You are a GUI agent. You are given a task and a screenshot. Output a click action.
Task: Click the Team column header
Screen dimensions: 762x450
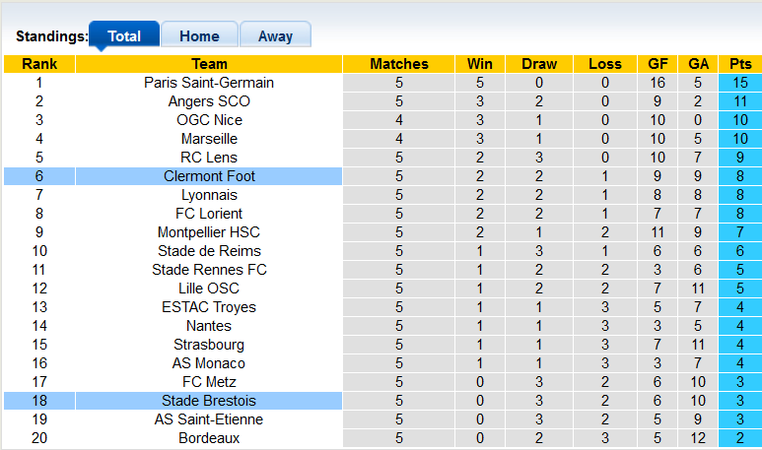pyautogui.click(x=209, y=64)
